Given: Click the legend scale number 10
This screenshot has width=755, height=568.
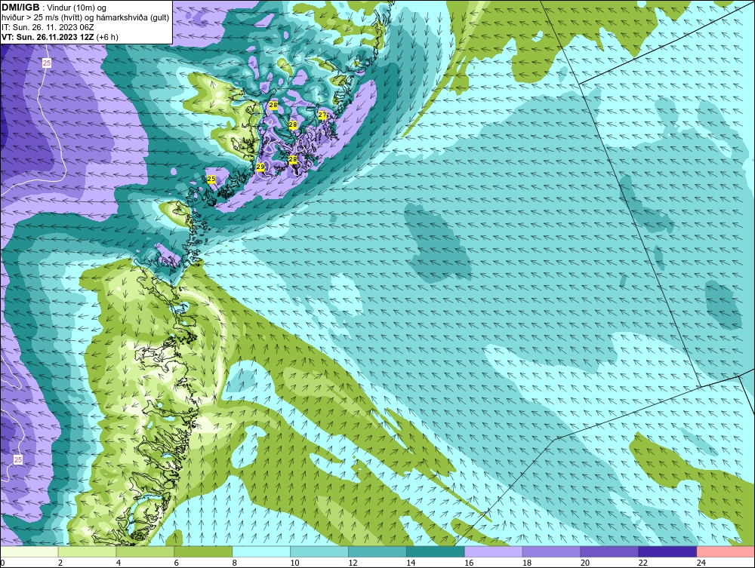Looking at the screenshot, I should 294,563.
